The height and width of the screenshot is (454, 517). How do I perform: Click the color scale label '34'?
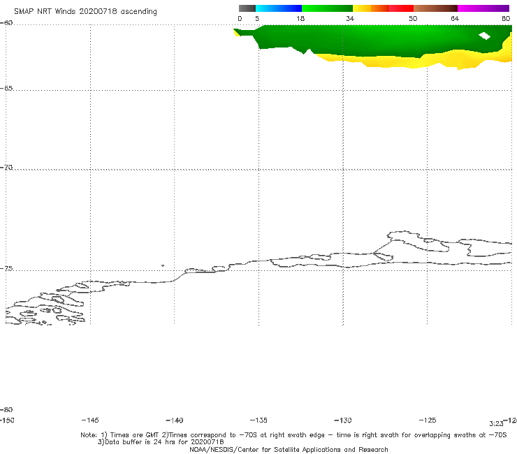click(350, 19)
